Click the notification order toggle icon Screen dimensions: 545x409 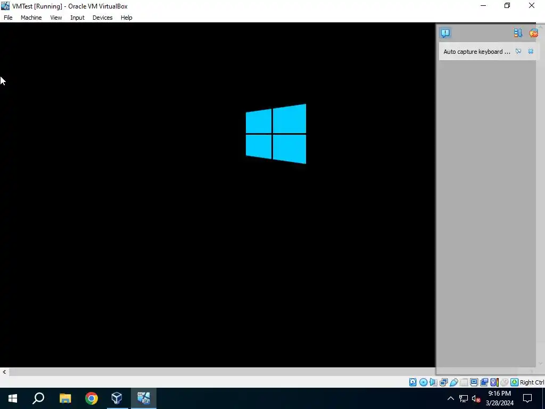pyautogui.click(x=518, y=32)
